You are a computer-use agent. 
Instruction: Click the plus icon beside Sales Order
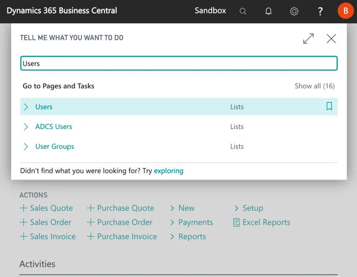[x=24, y=222]
